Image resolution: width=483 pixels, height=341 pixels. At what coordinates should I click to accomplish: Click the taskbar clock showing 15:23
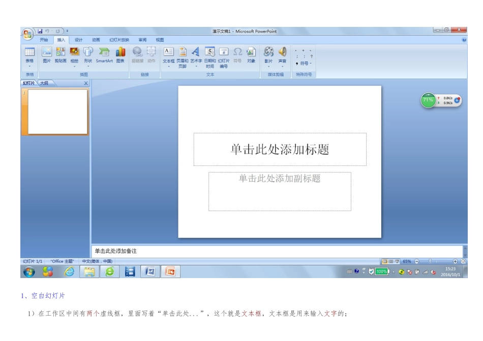pos(450,271)
